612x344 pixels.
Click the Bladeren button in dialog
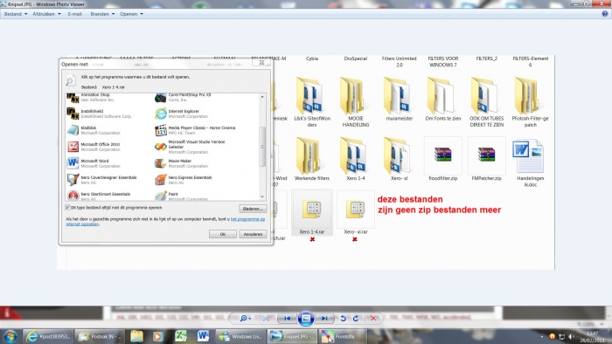pyautogui.click(x=253, y=209)
